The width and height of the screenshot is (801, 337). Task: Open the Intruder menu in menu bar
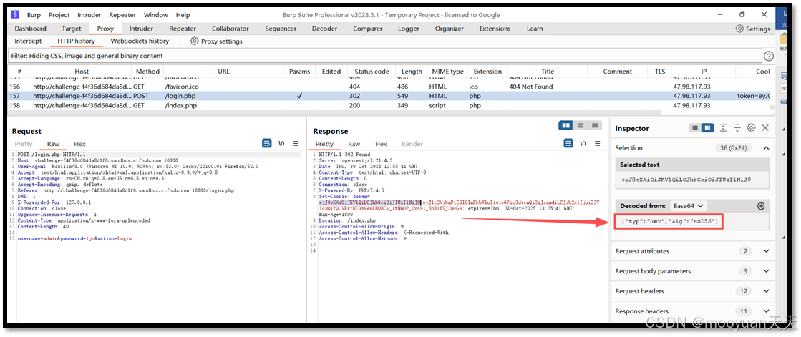click(89, 15)
